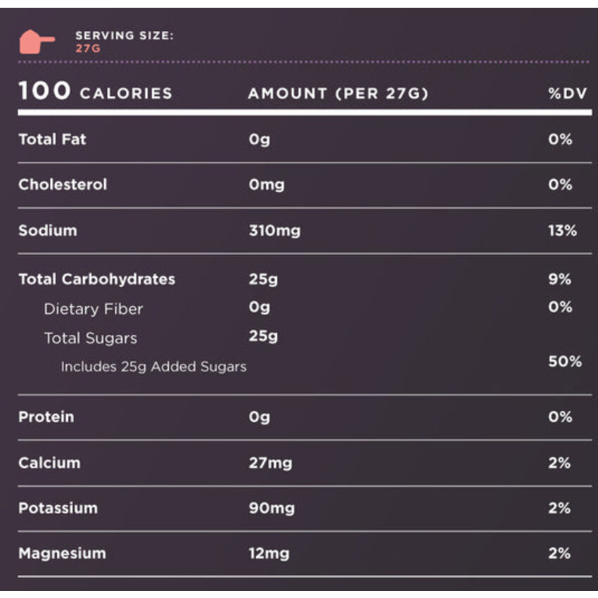Image resolution: width=598 pixels, height=598 pixels.
Task: Select the 'Total Fat' row label
Action: pyautogui.click(x=52, y=139)
